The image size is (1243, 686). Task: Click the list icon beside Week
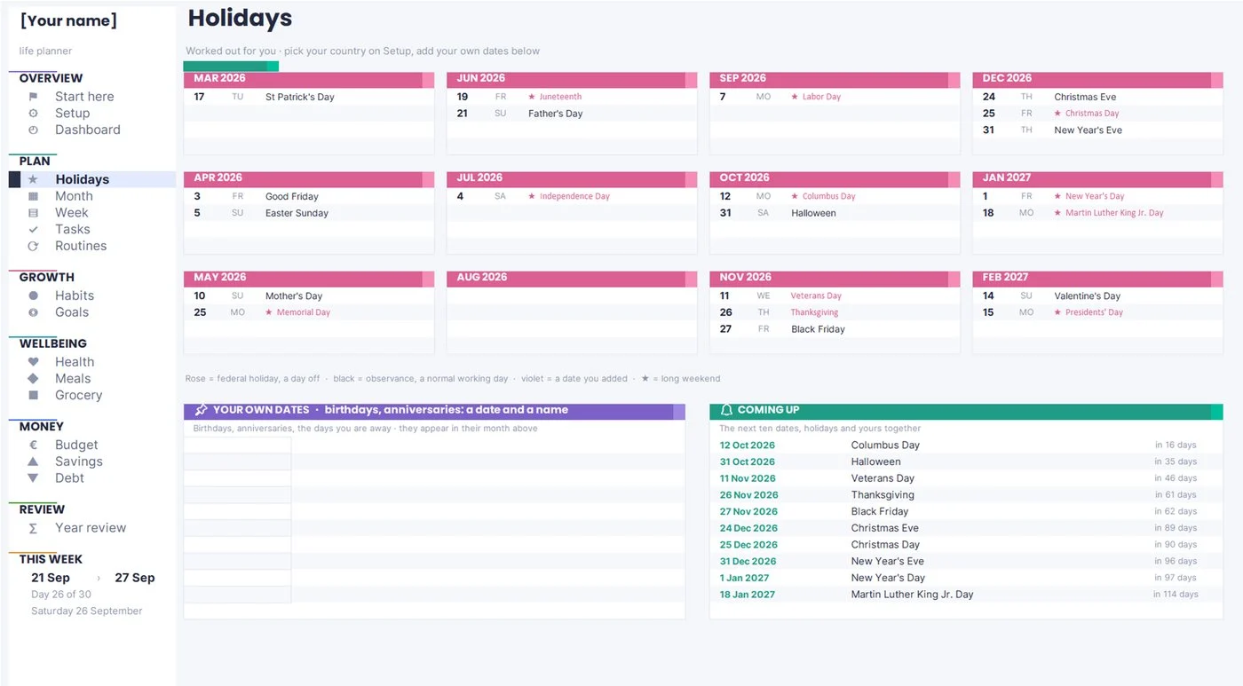(x=33, y=213)
